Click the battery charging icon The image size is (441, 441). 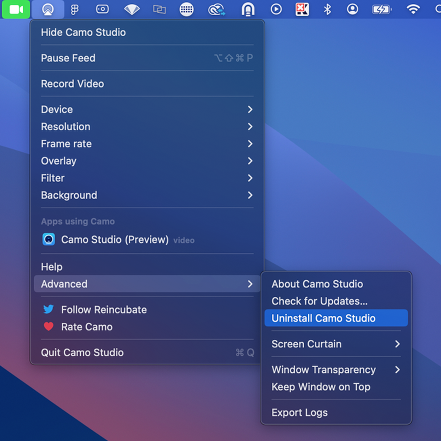point(381,9)
